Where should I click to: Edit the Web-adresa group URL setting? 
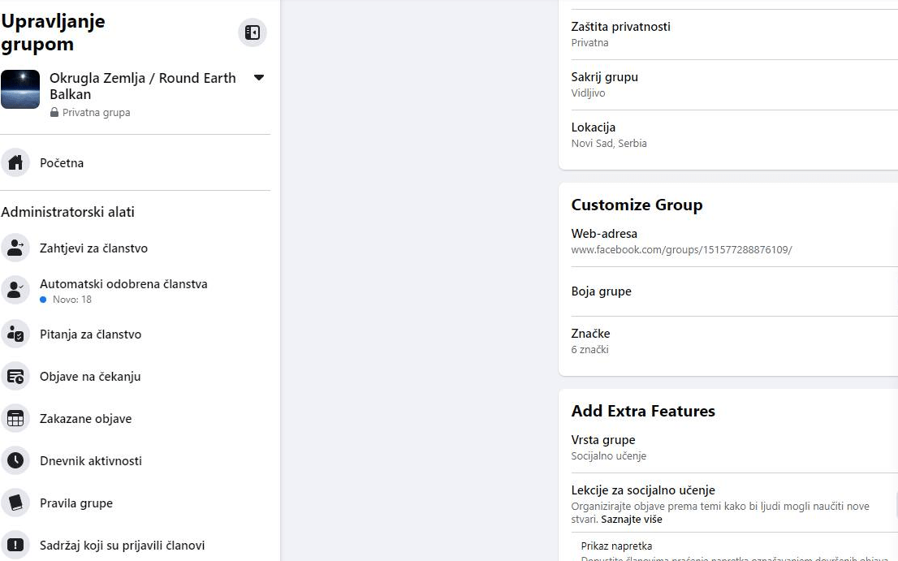pyautogui.click(x=680, y=241)
